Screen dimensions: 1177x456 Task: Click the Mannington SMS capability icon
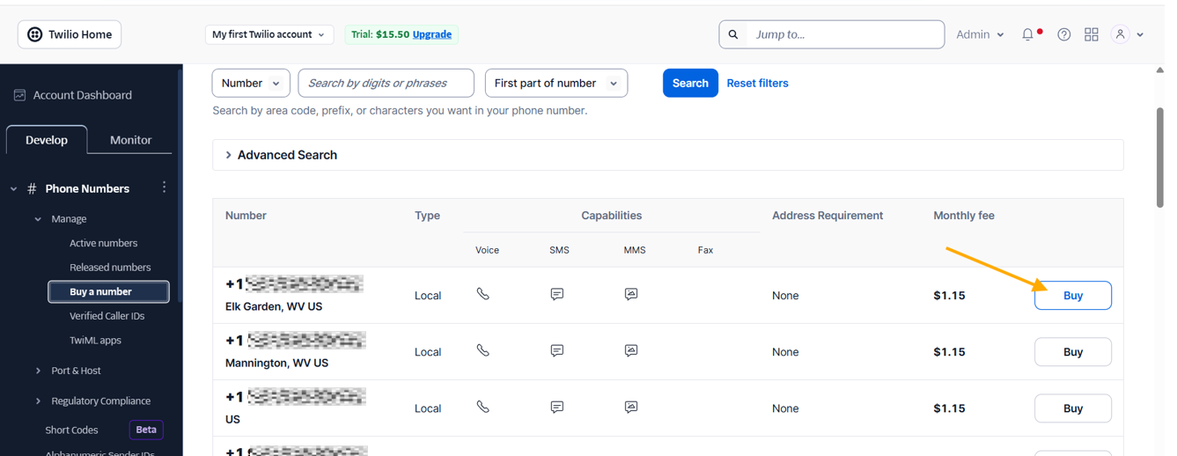pos(556,350)
